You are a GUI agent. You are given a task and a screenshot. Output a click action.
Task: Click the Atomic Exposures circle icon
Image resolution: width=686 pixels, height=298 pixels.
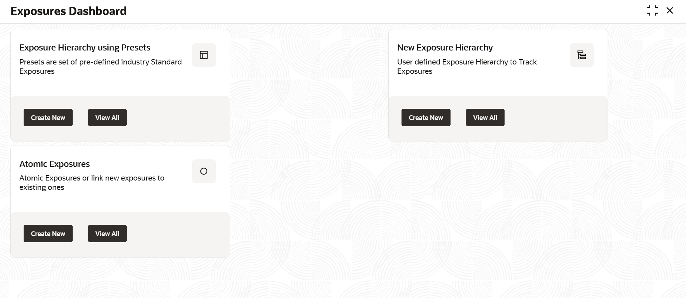[204, 171]
